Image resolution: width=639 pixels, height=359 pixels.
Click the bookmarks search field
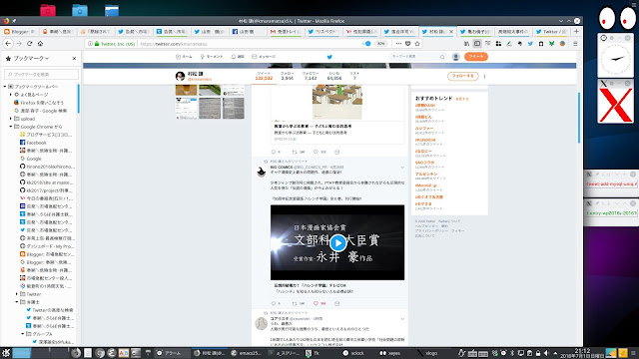(41, 74)
